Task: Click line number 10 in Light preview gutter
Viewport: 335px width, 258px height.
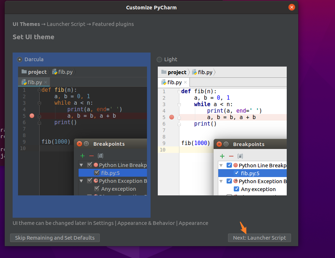Action: pyautogui.click(x=162, y=150)
